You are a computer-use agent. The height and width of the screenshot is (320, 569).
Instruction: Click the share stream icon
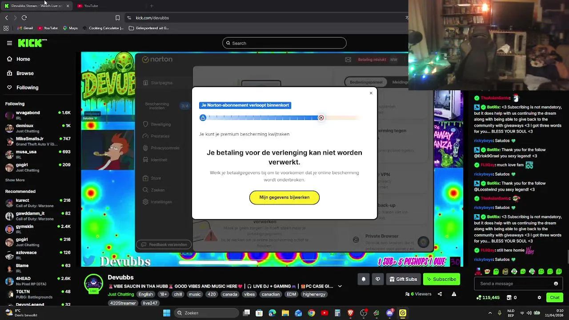(x=440, y=294)
